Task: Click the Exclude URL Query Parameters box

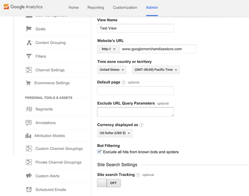Action: point(135,112)
